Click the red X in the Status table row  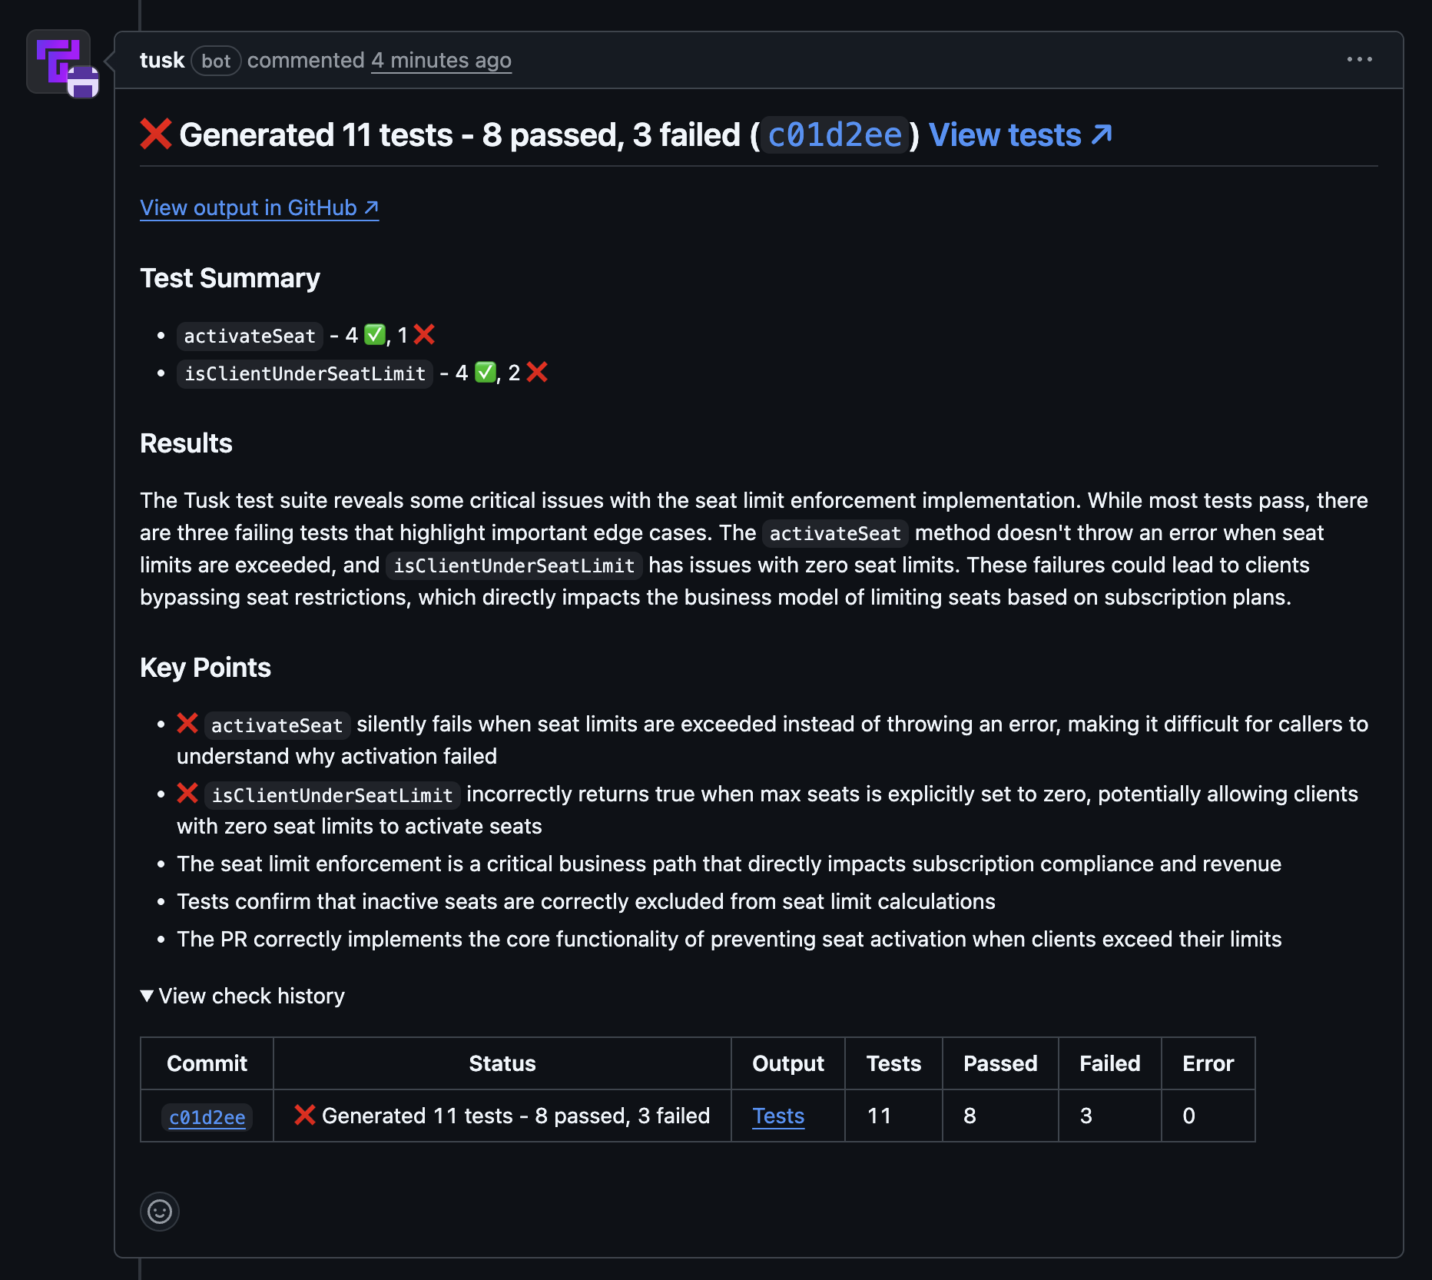[306, 1116]
